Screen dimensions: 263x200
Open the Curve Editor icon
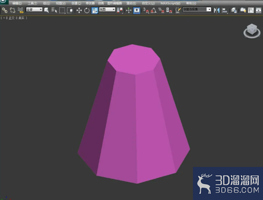(x=251, y=10)
